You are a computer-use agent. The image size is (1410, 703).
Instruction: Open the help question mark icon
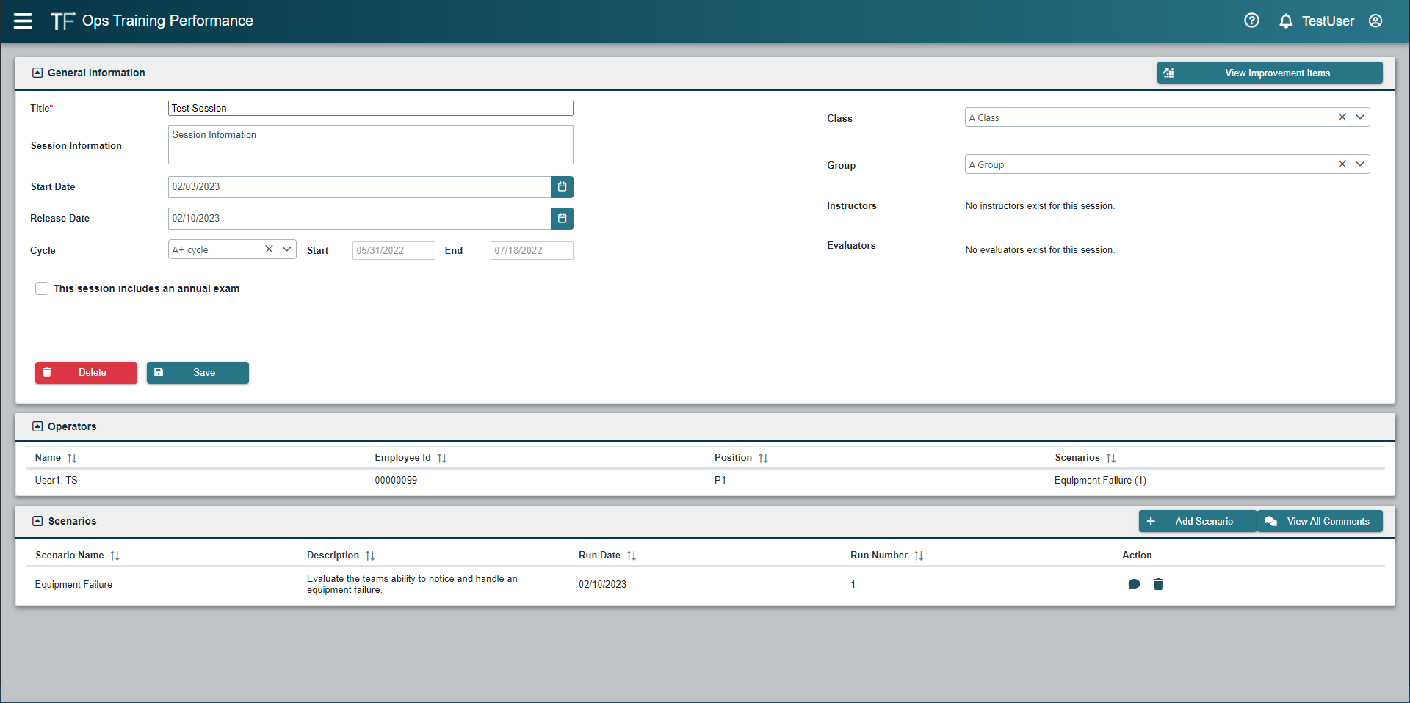(x=1251, y=21)
